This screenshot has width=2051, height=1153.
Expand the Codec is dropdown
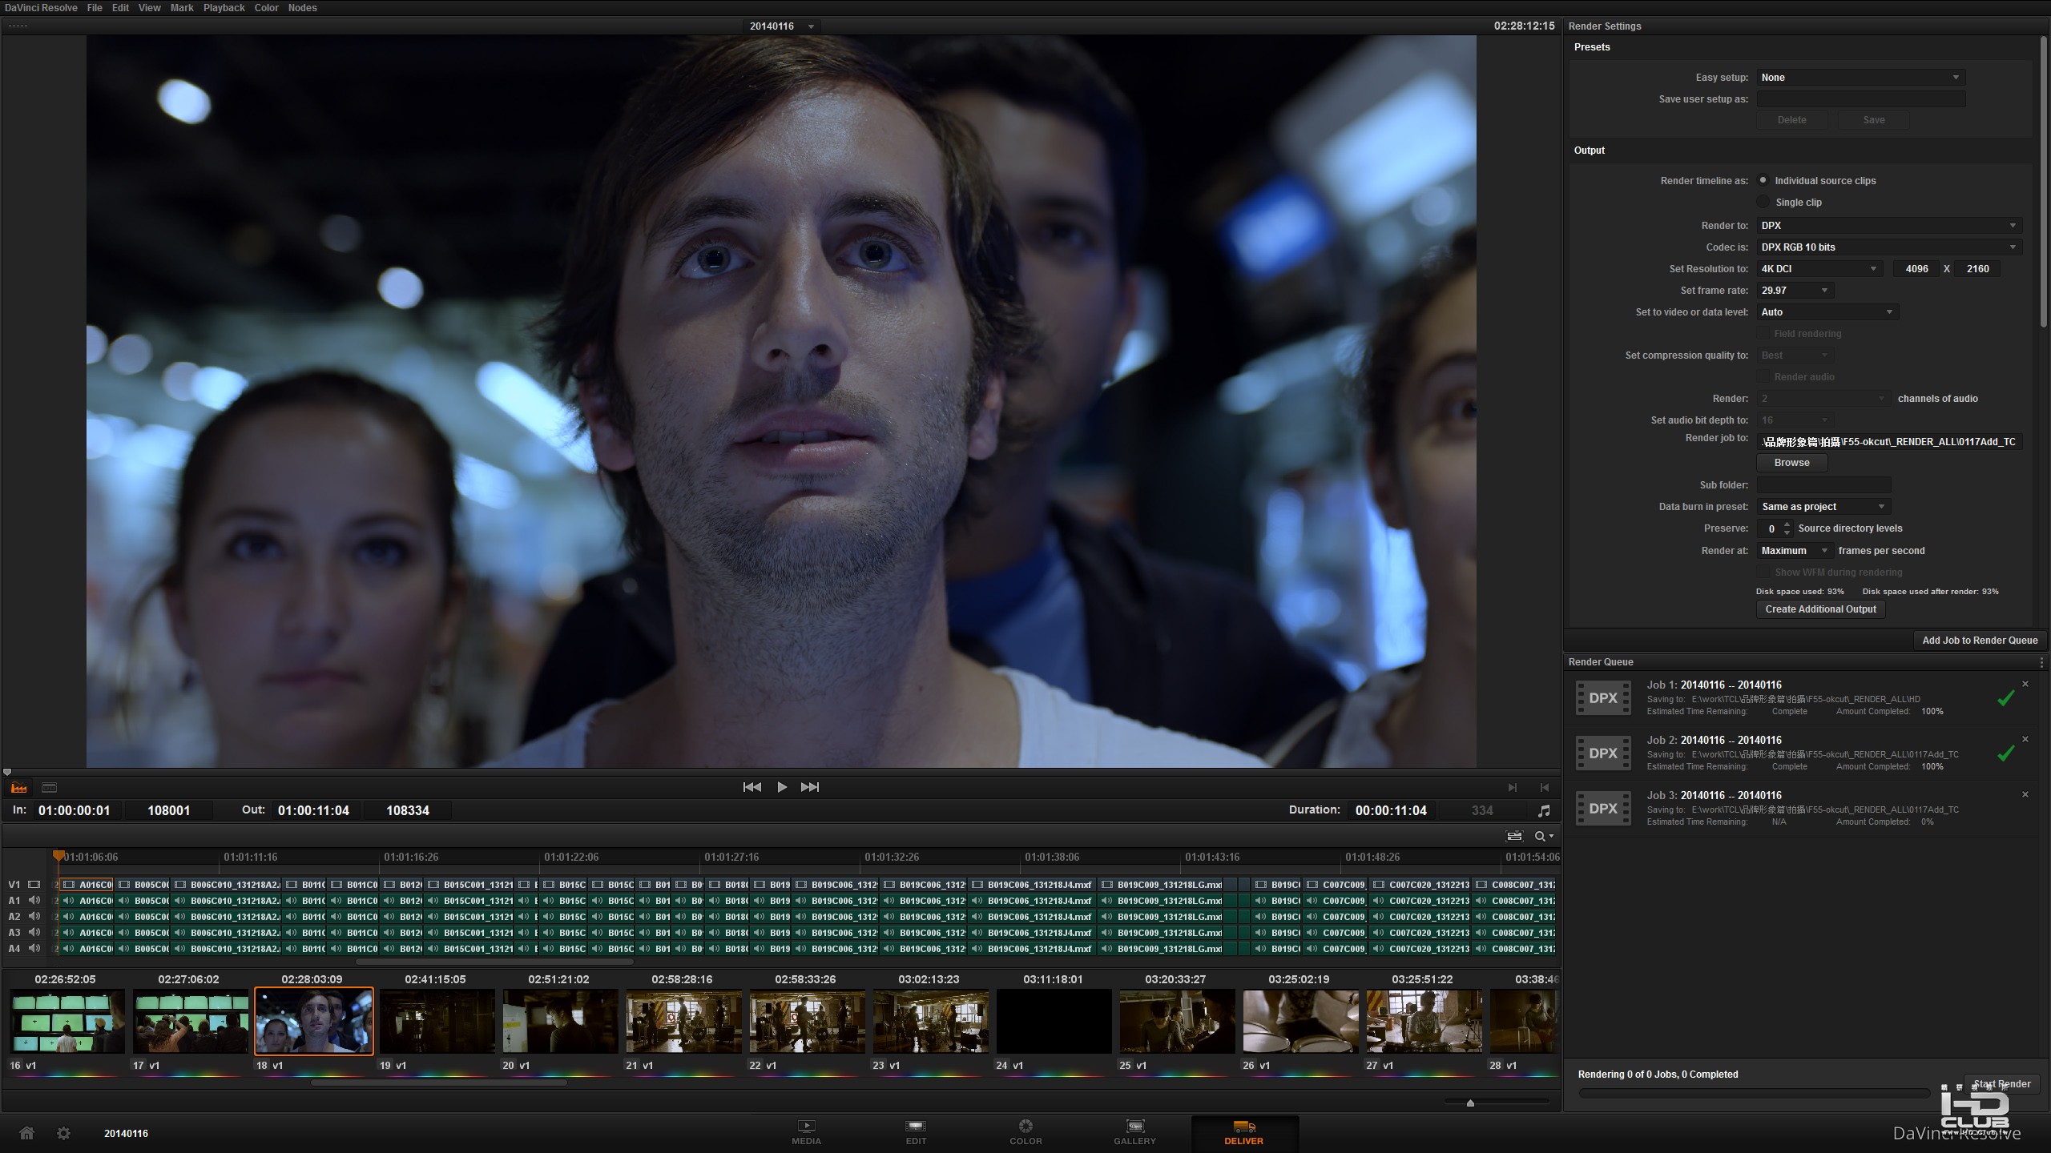1888,247
